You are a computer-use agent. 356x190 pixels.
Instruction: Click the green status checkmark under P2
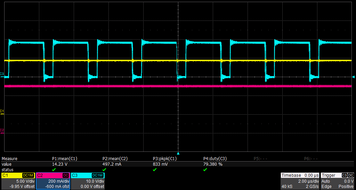[104, 170]
